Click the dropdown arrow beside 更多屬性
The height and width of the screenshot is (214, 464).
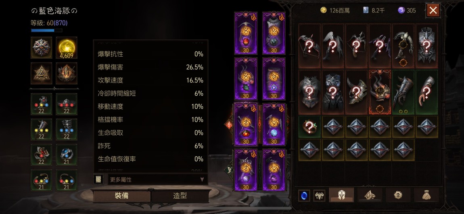tap(202, 179)
